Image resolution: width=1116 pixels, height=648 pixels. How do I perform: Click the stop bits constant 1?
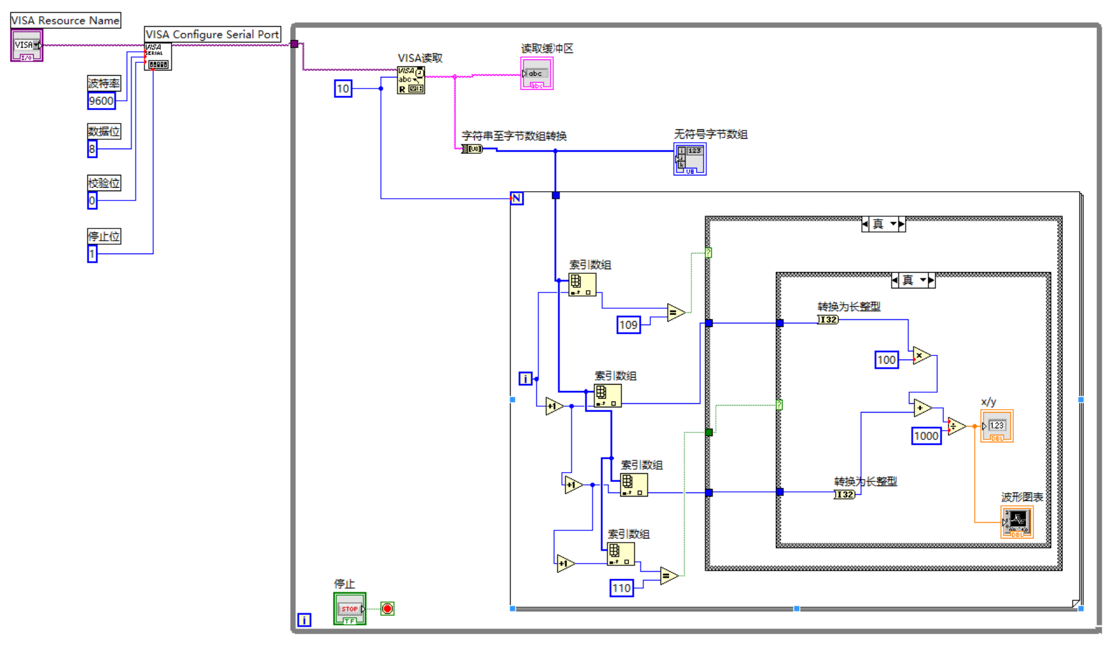(x=92, y=254)
